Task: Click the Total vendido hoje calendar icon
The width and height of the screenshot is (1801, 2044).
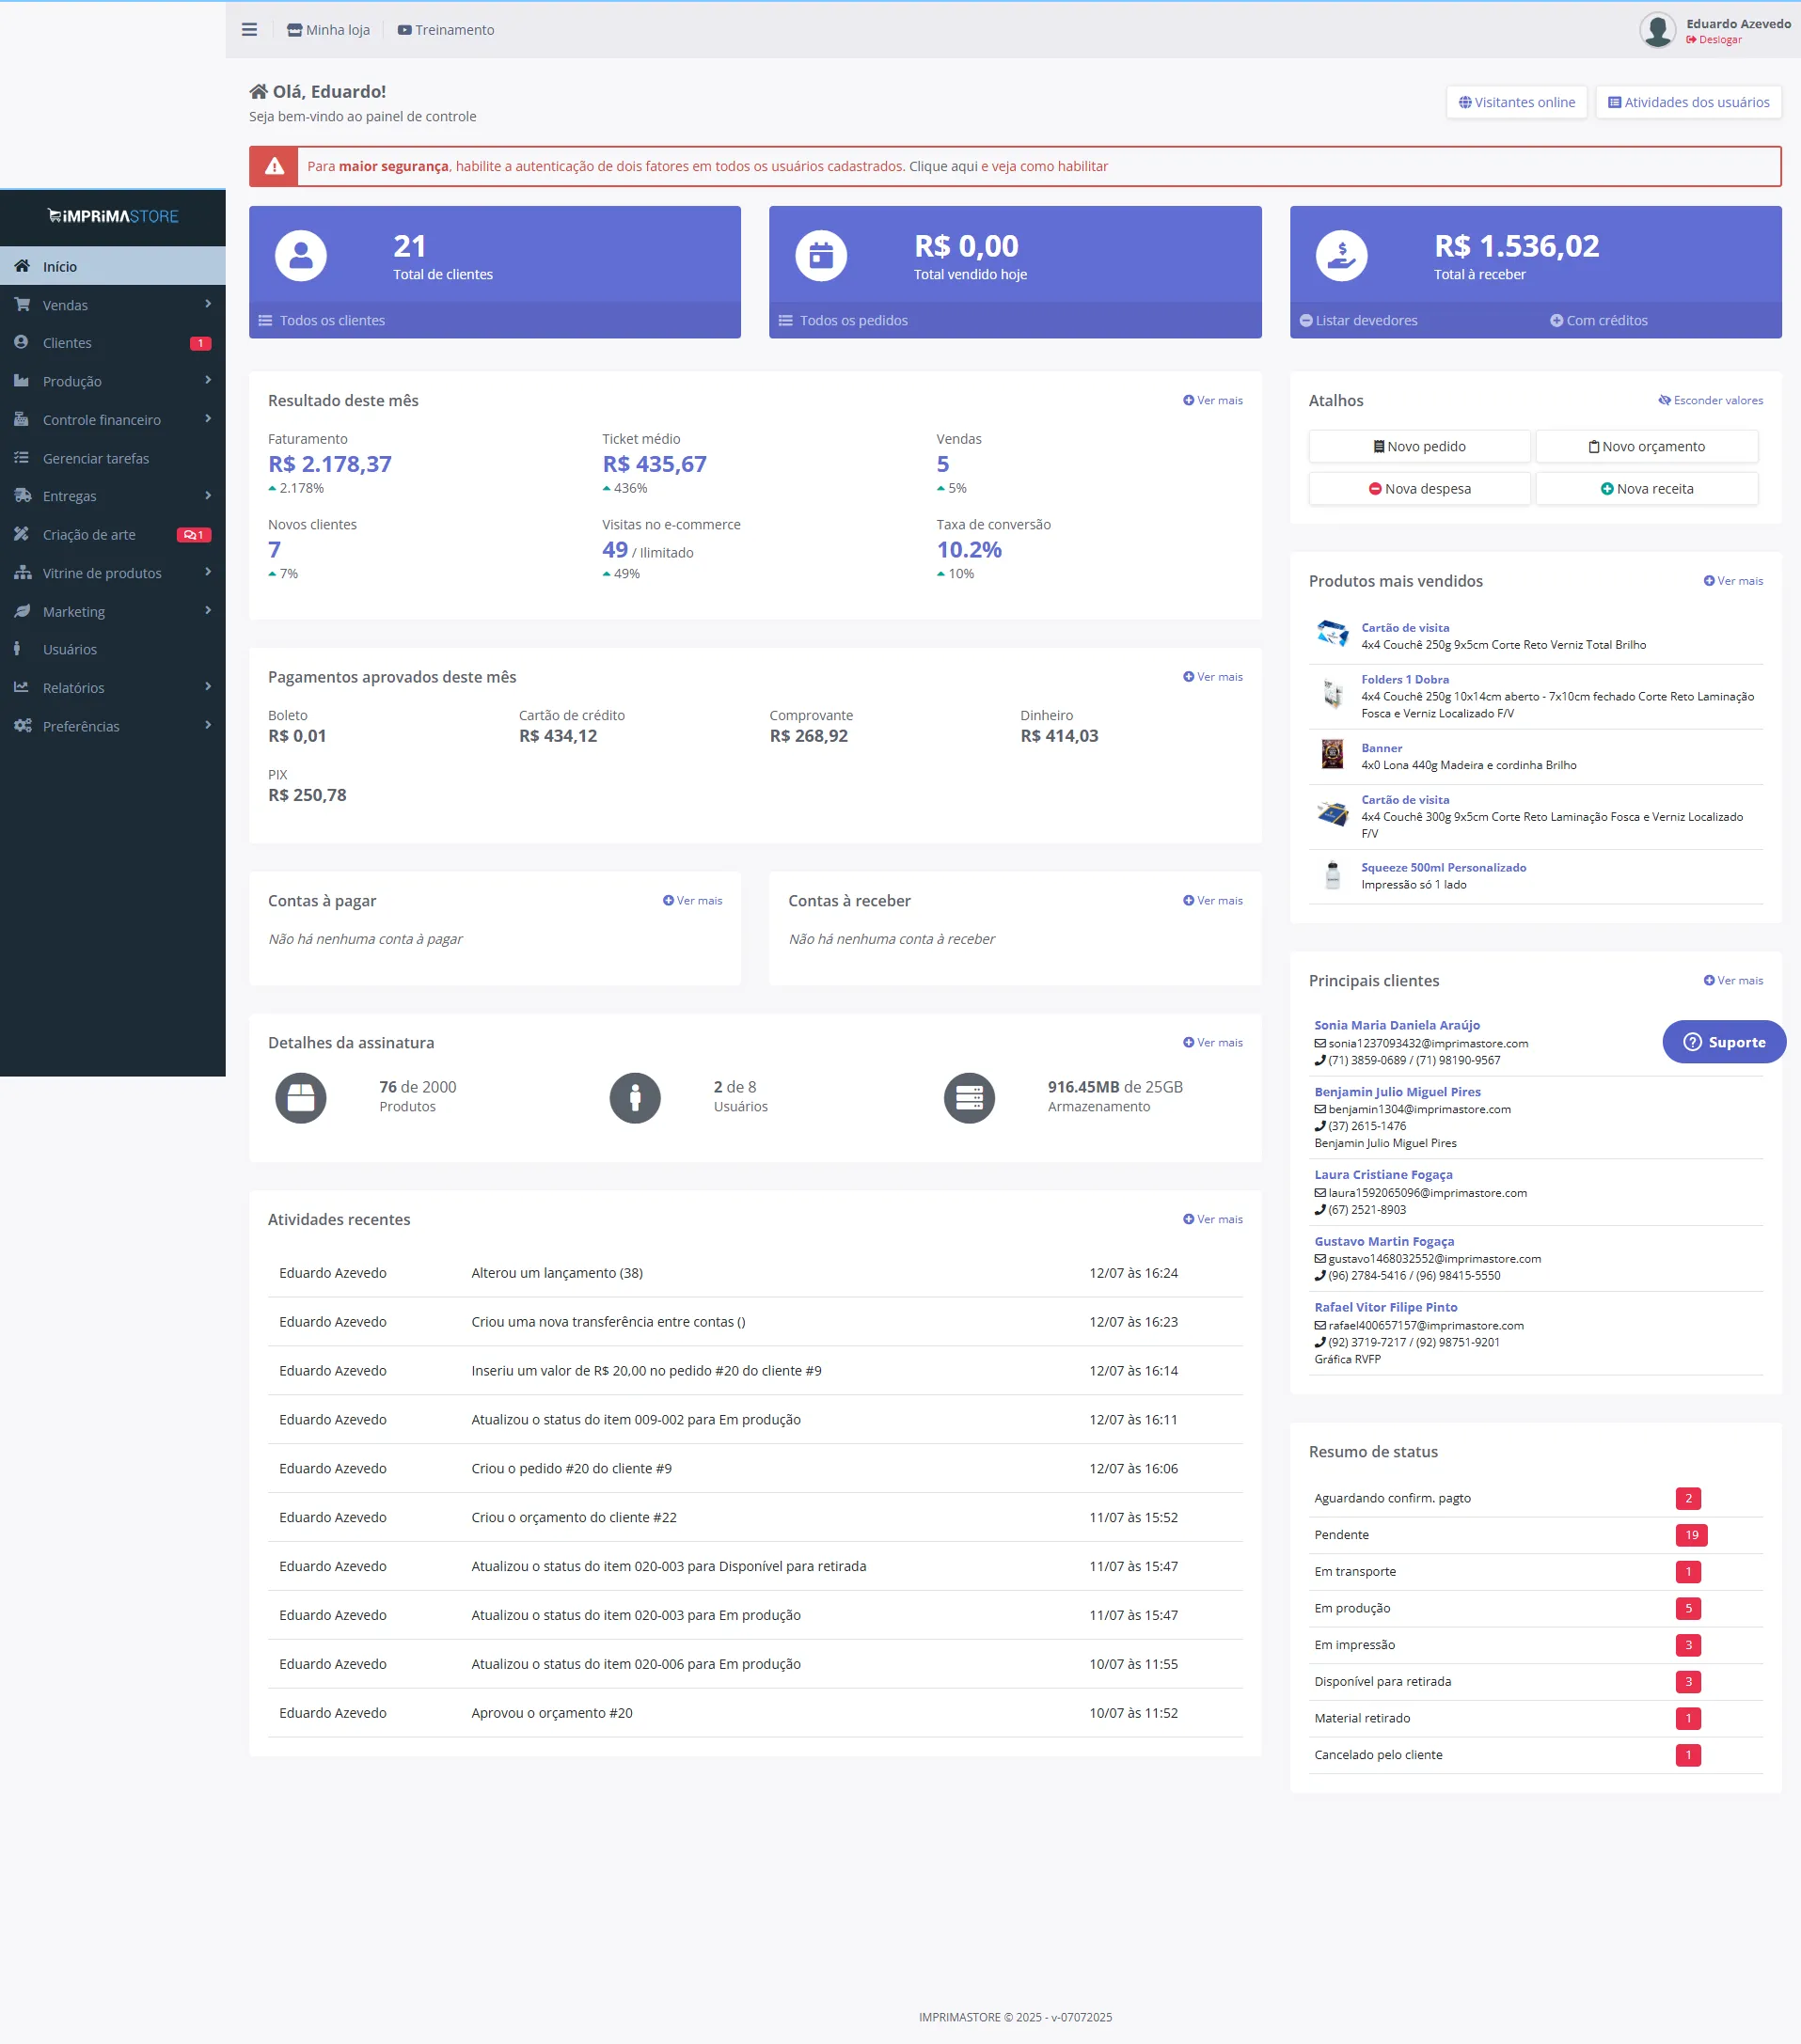Action: pos(820,256)
